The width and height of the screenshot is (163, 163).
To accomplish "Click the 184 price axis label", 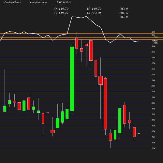I will coord(153,114).
